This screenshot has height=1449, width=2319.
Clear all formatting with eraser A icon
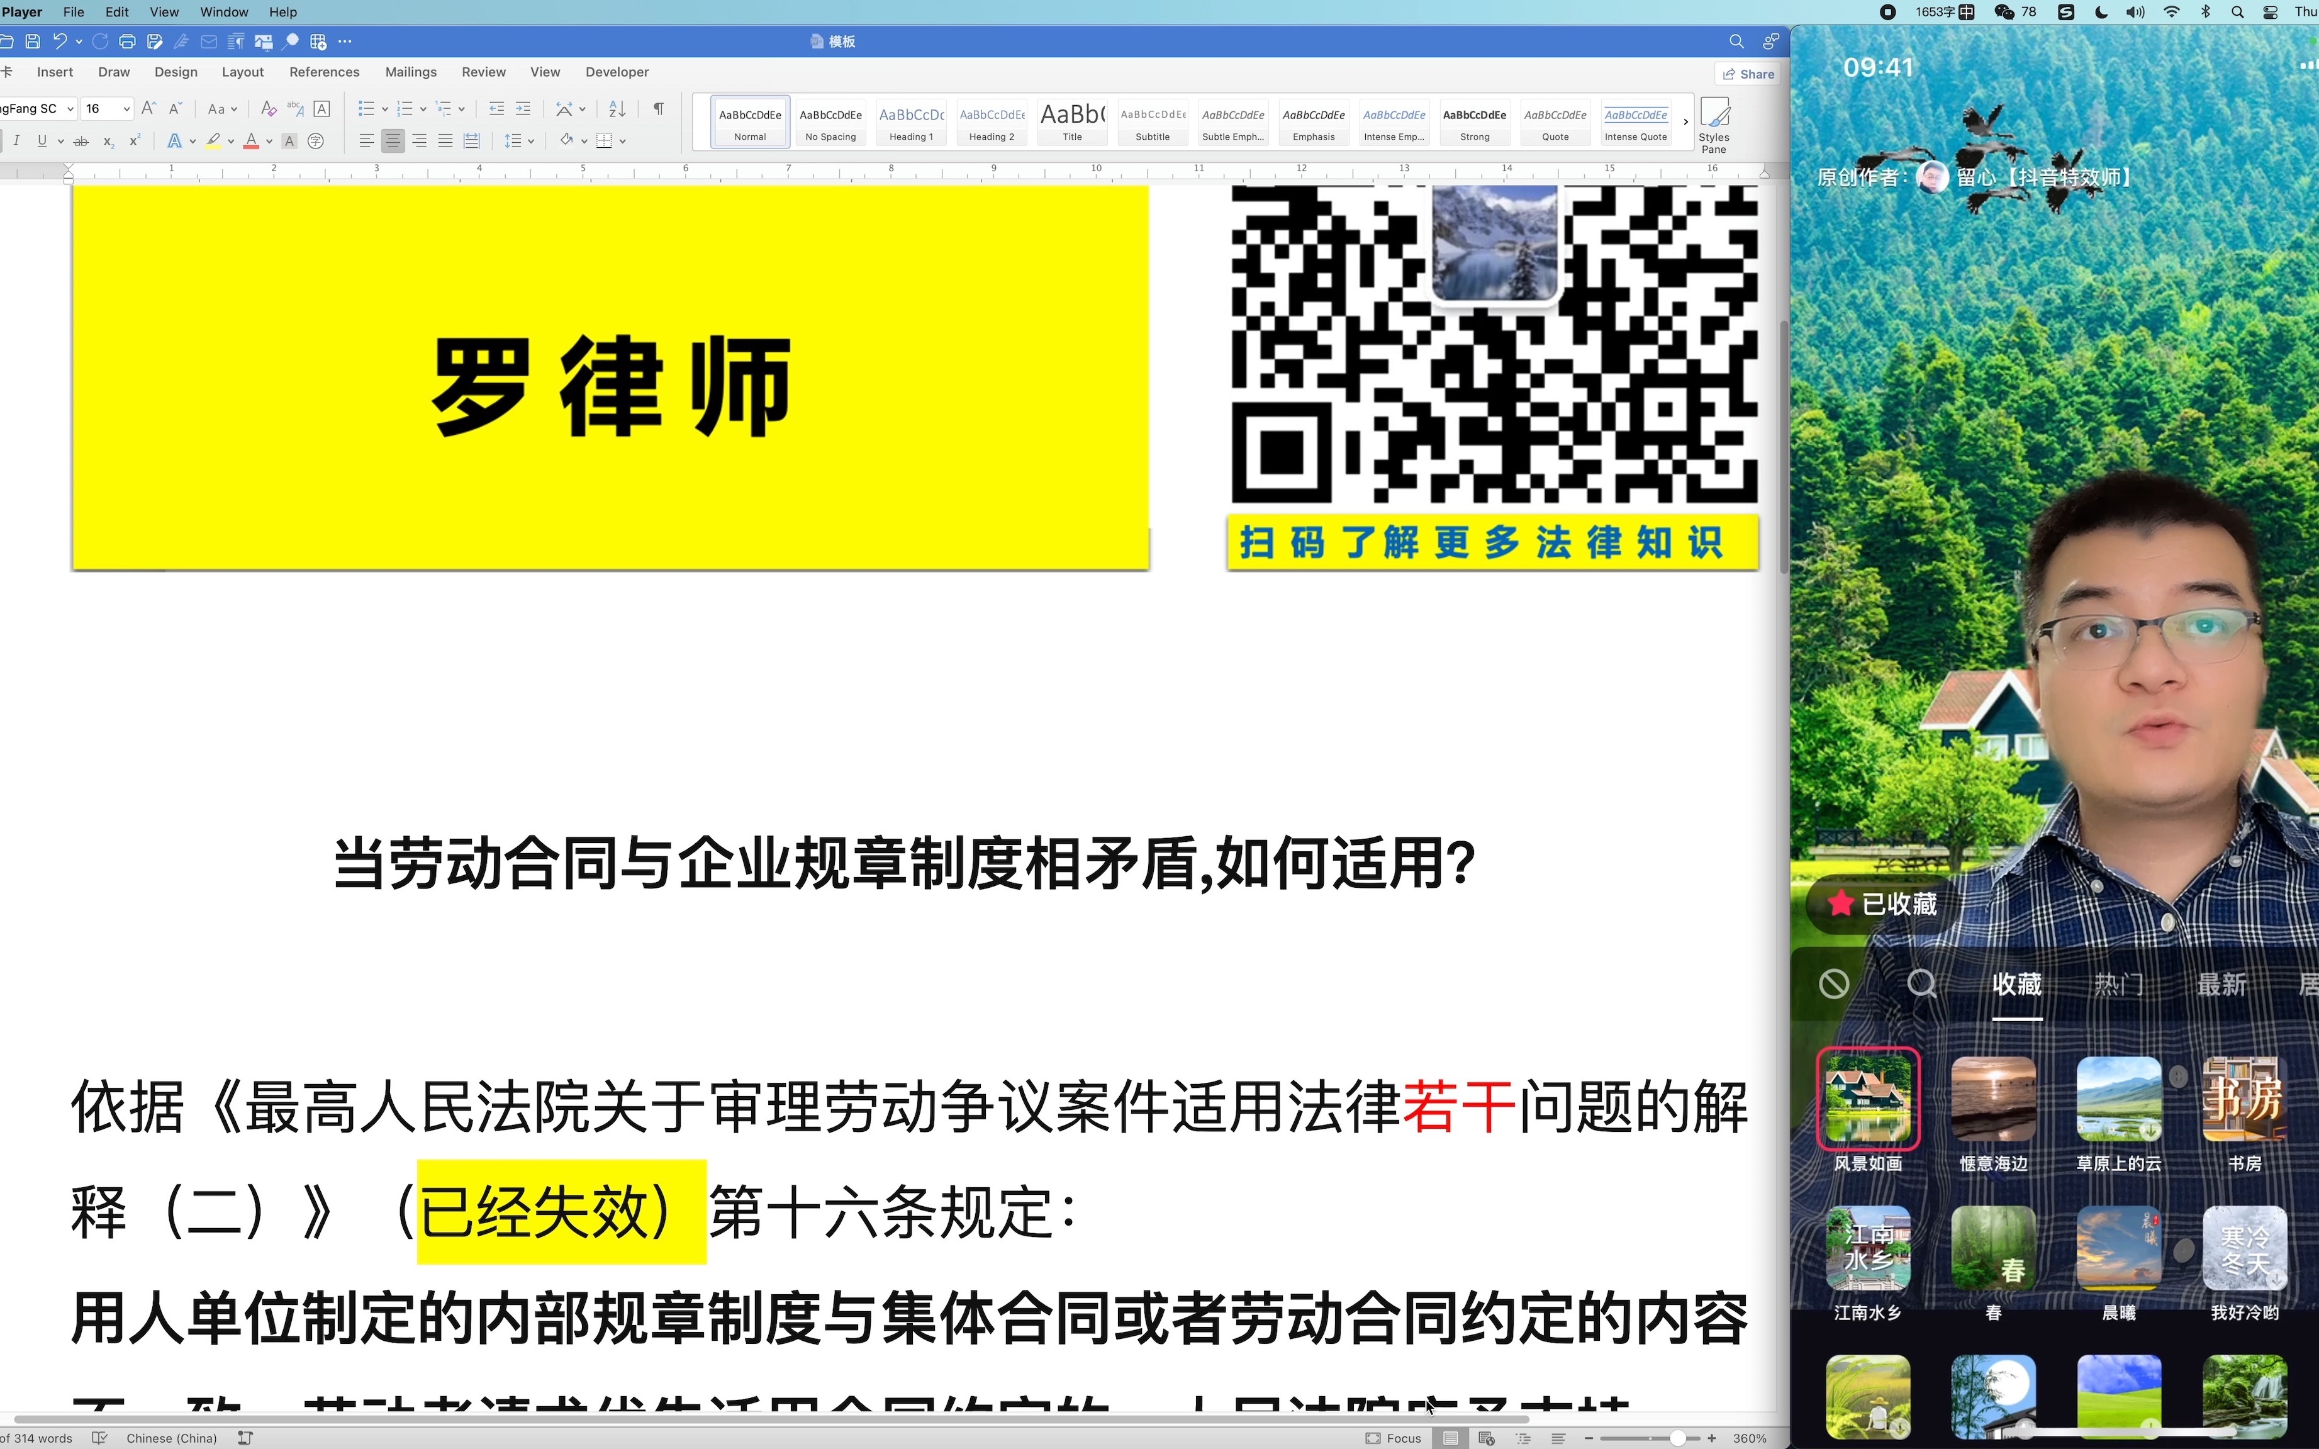click(x=268, y=108)
